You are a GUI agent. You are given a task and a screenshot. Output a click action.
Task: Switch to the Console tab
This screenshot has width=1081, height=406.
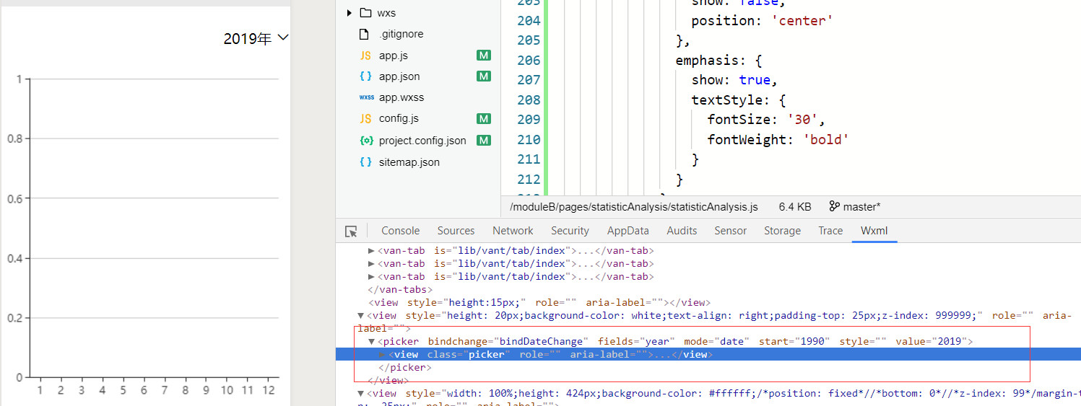pyautogui.click(x=400, y=231)
